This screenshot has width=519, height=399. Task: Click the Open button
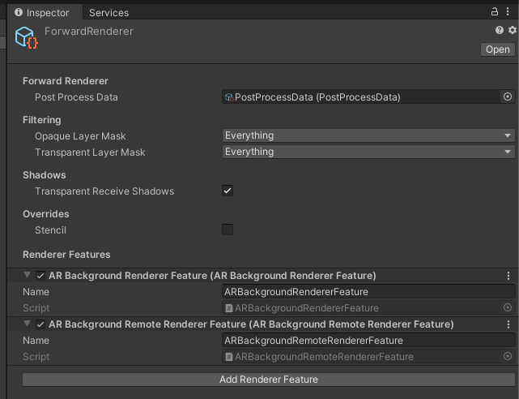(496, 49)
